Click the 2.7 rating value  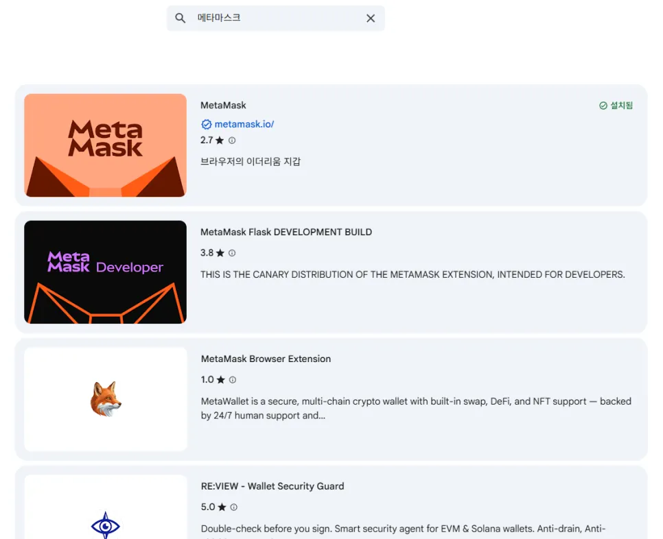point(207,141)
